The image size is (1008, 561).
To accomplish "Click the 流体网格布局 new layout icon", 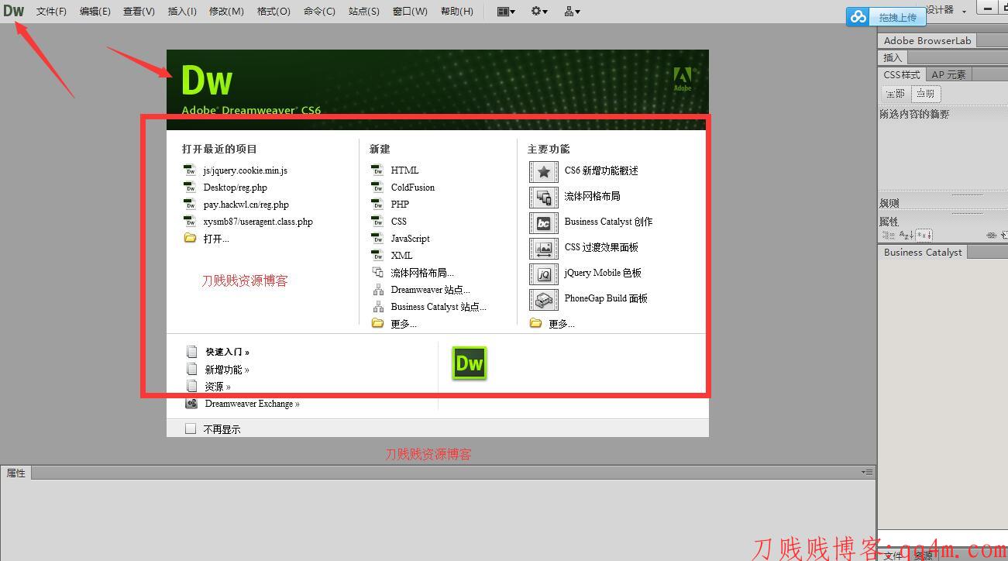I will [x=378, y=272].
